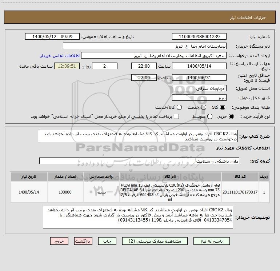Click the بازگشت back button

tap(83, 241)
